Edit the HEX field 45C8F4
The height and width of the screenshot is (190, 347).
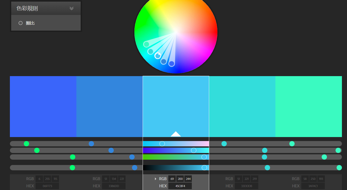click(180, 186)
